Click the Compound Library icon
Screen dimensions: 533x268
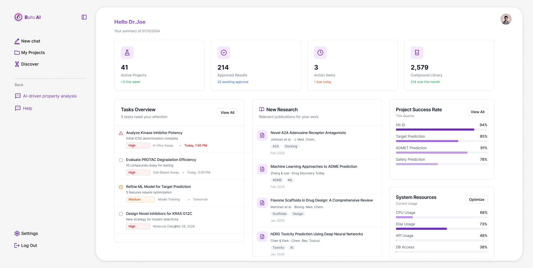point(417,53)
